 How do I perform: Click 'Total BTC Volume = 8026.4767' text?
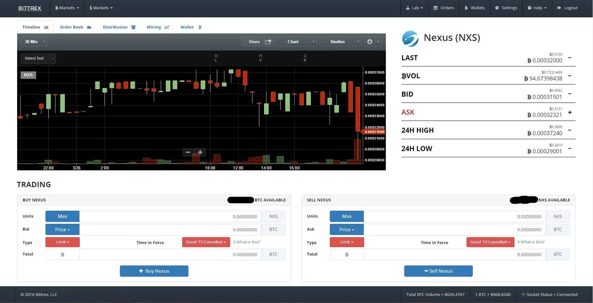[x=435, y=295]
